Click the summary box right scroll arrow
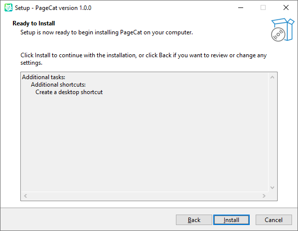 tap(264, 196)
